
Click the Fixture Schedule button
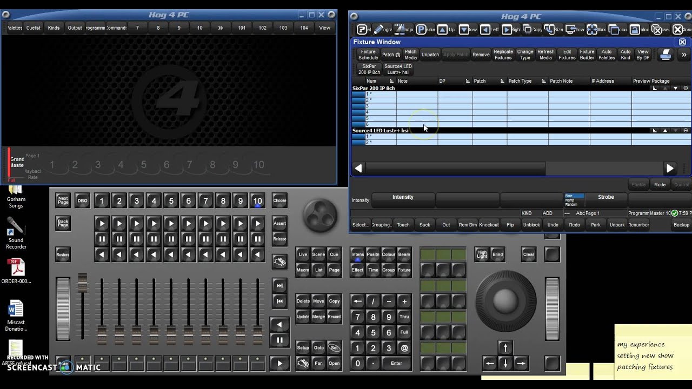click(368, 55)
